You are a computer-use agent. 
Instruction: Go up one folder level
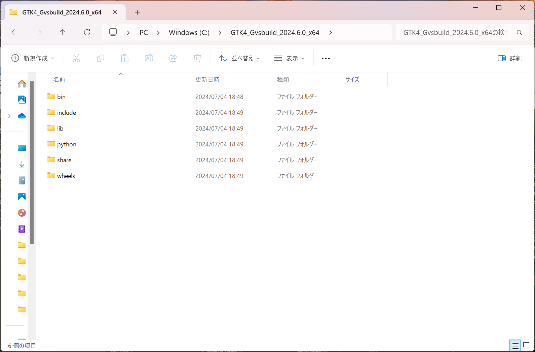pos(63,32)
